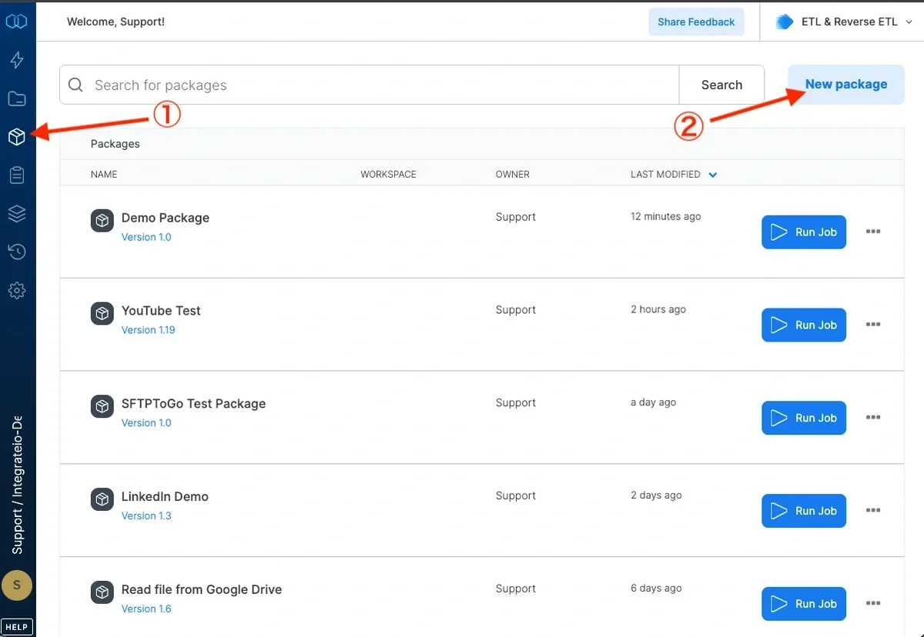The height and width of the screenshot is (637, 924).
Task: Open Settings via the gear icon
Action: 17,290
